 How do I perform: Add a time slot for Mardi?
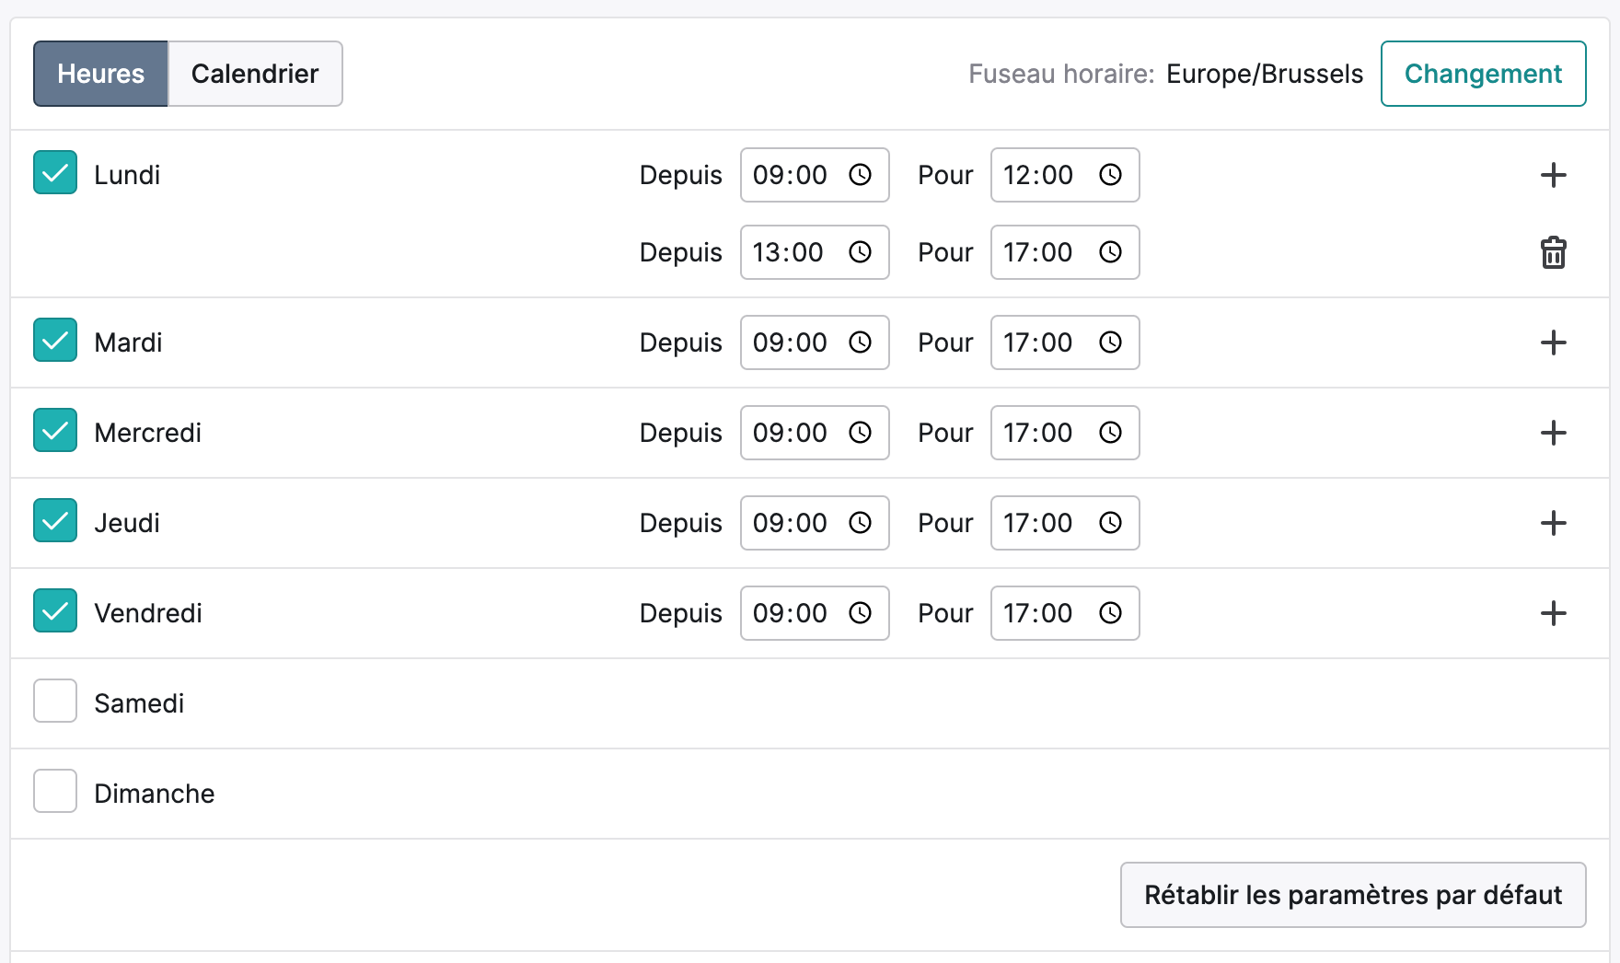coord(1553,342)
